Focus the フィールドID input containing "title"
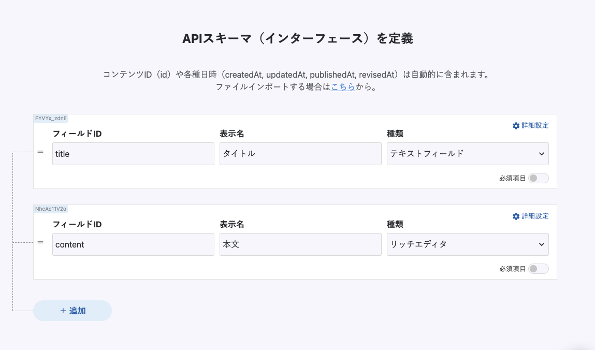 coord(133,154)
